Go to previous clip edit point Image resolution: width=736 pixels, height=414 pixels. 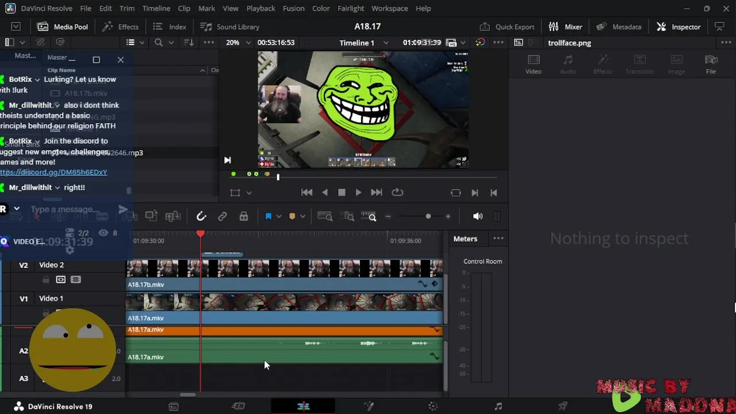tap(493, 193)
